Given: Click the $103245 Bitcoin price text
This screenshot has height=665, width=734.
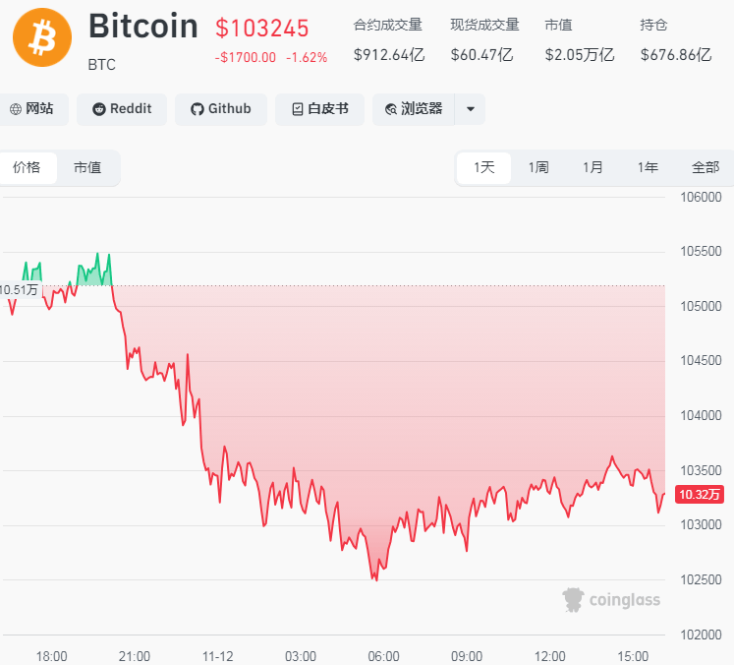Looking at the screenshot, I should click(262, 28).
